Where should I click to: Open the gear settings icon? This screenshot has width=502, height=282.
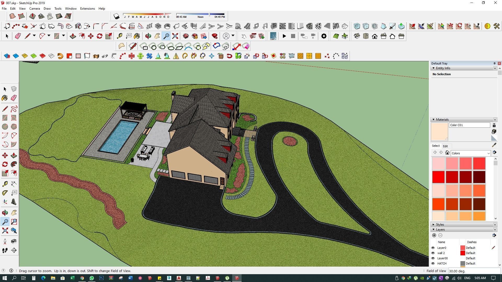324,36
